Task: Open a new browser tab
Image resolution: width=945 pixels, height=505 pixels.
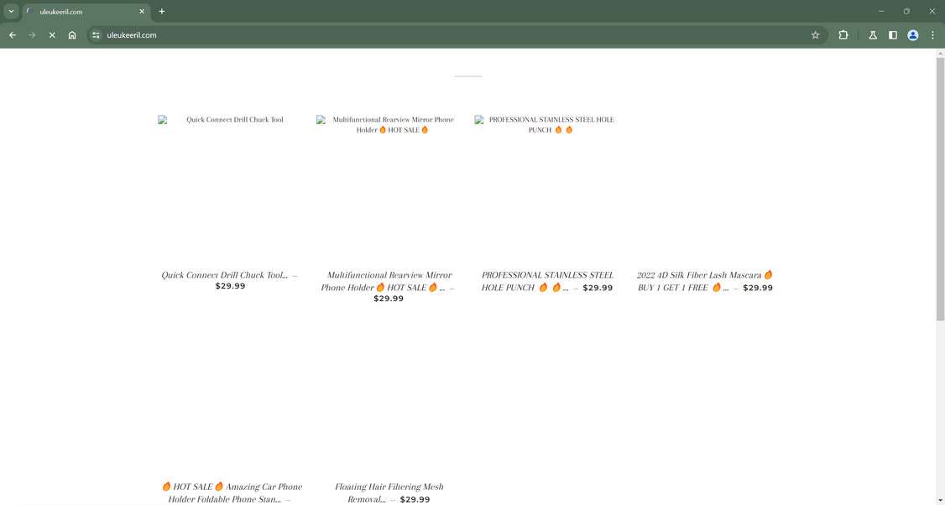Action: 161,11
